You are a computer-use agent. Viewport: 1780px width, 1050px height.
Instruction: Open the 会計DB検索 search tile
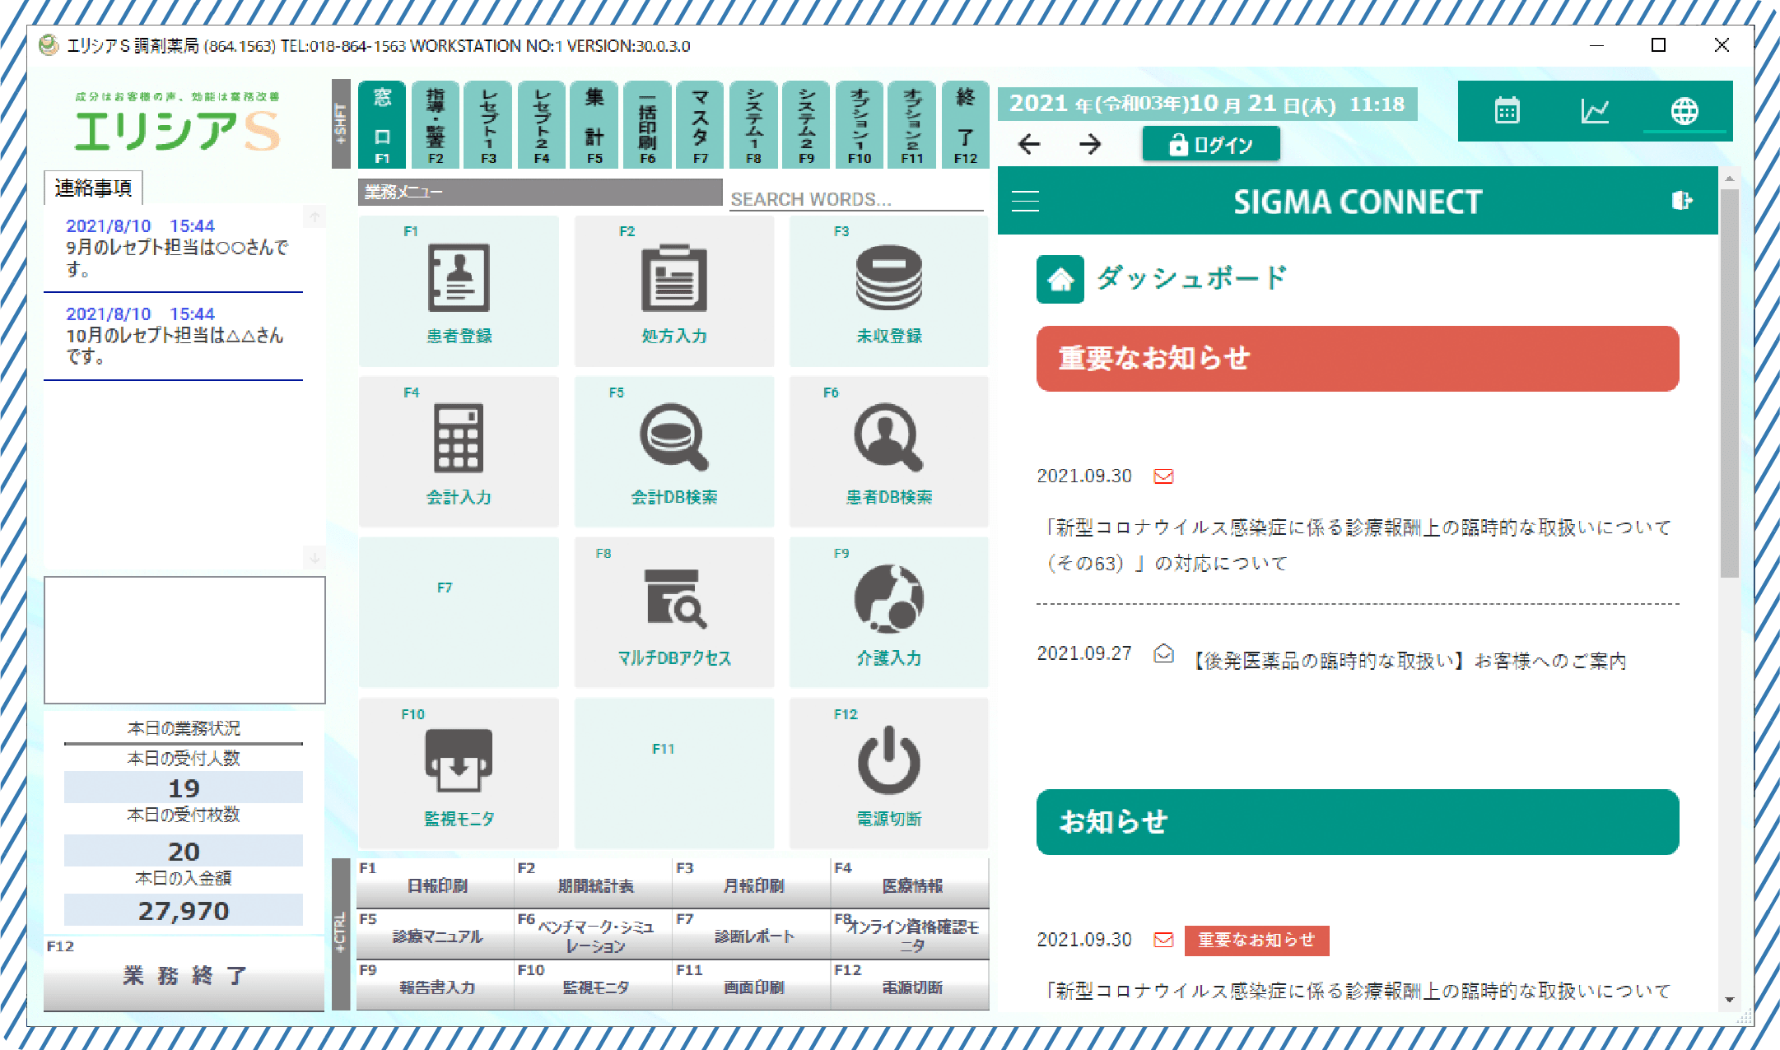tap(674, 452)
